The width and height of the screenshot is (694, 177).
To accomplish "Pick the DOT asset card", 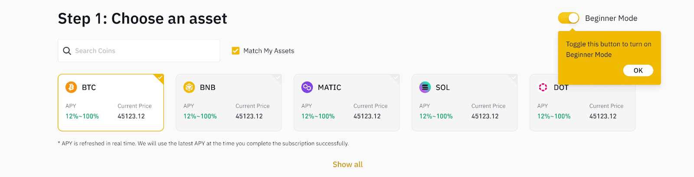I will [583, 108].
